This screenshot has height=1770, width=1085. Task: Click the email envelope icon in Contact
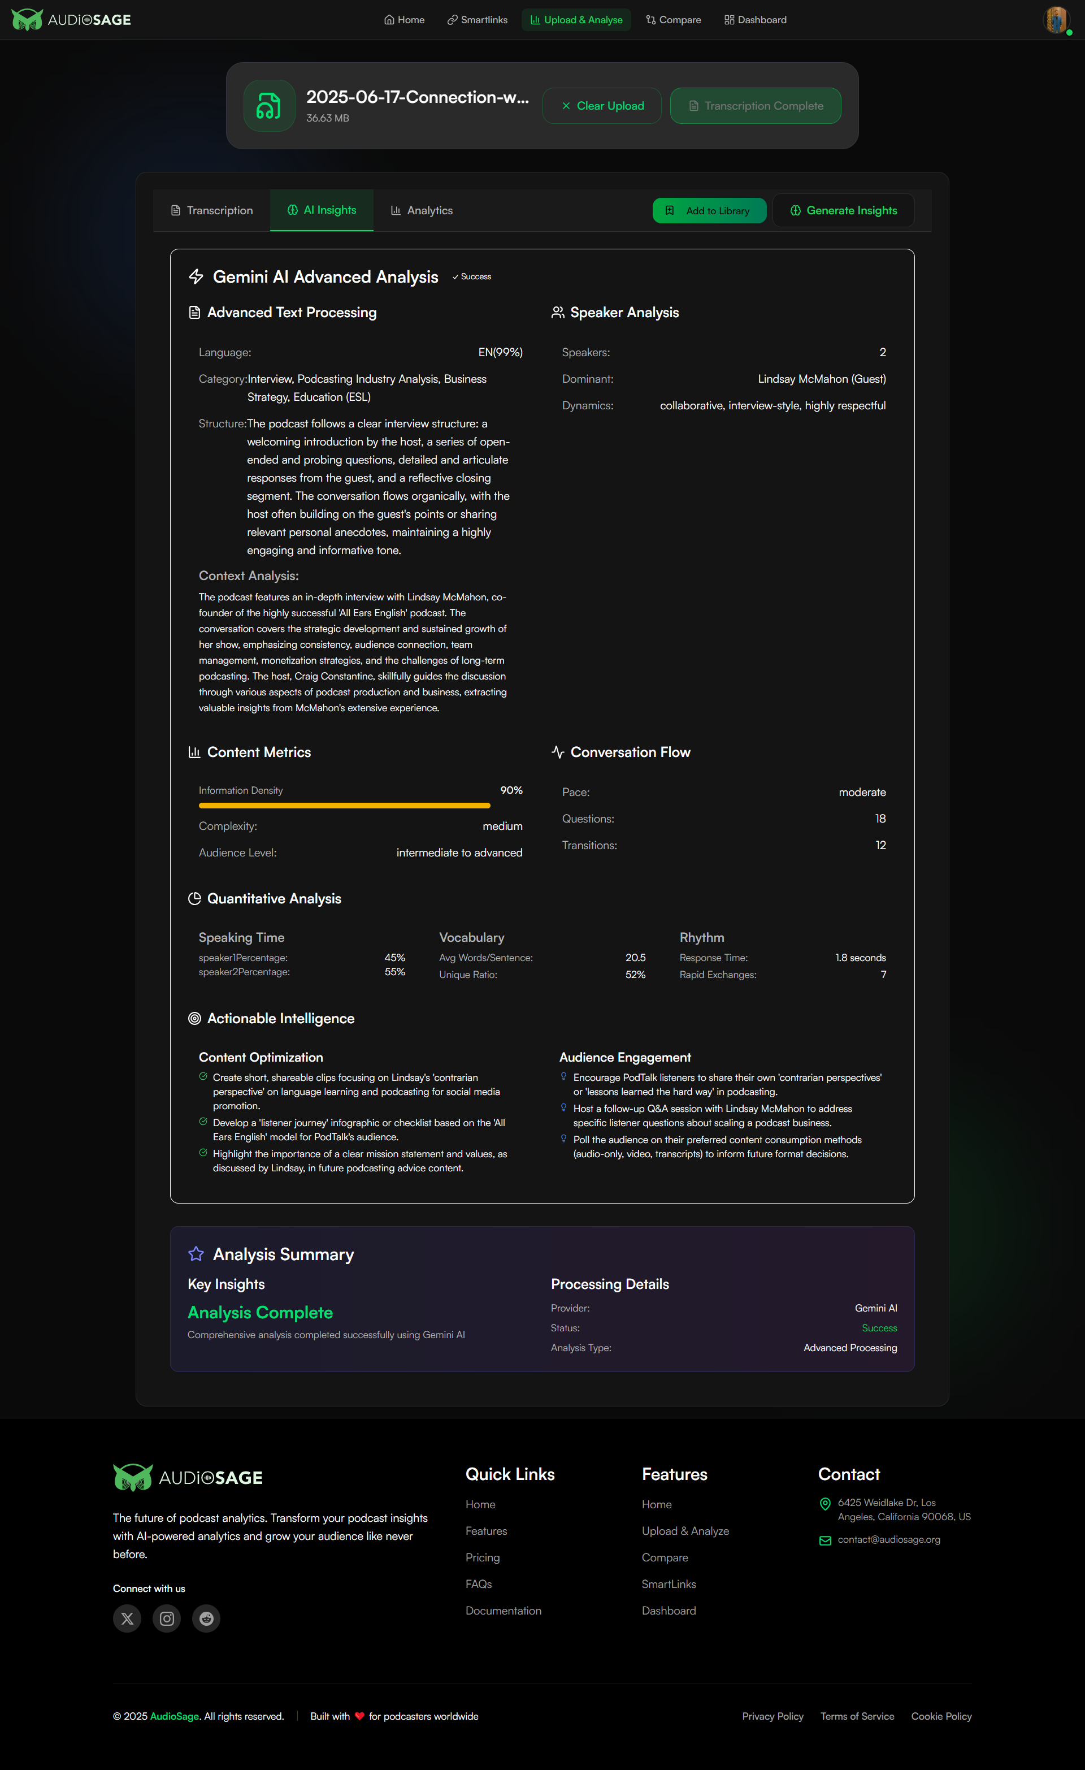coord(825,1540)
